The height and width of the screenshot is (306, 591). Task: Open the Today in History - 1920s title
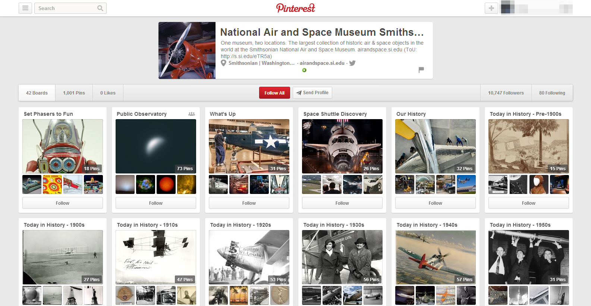(x=241, y=225)
